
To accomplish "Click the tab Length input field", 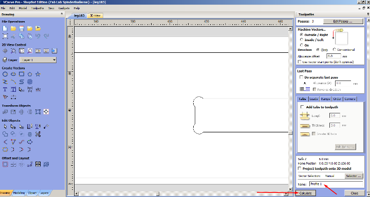I will pyautogui.click(x=335, y=116).
